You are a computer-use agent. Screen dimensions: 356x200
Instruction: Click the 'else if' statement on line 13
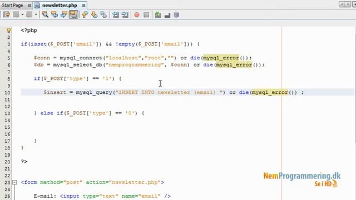tap(52, 113)
